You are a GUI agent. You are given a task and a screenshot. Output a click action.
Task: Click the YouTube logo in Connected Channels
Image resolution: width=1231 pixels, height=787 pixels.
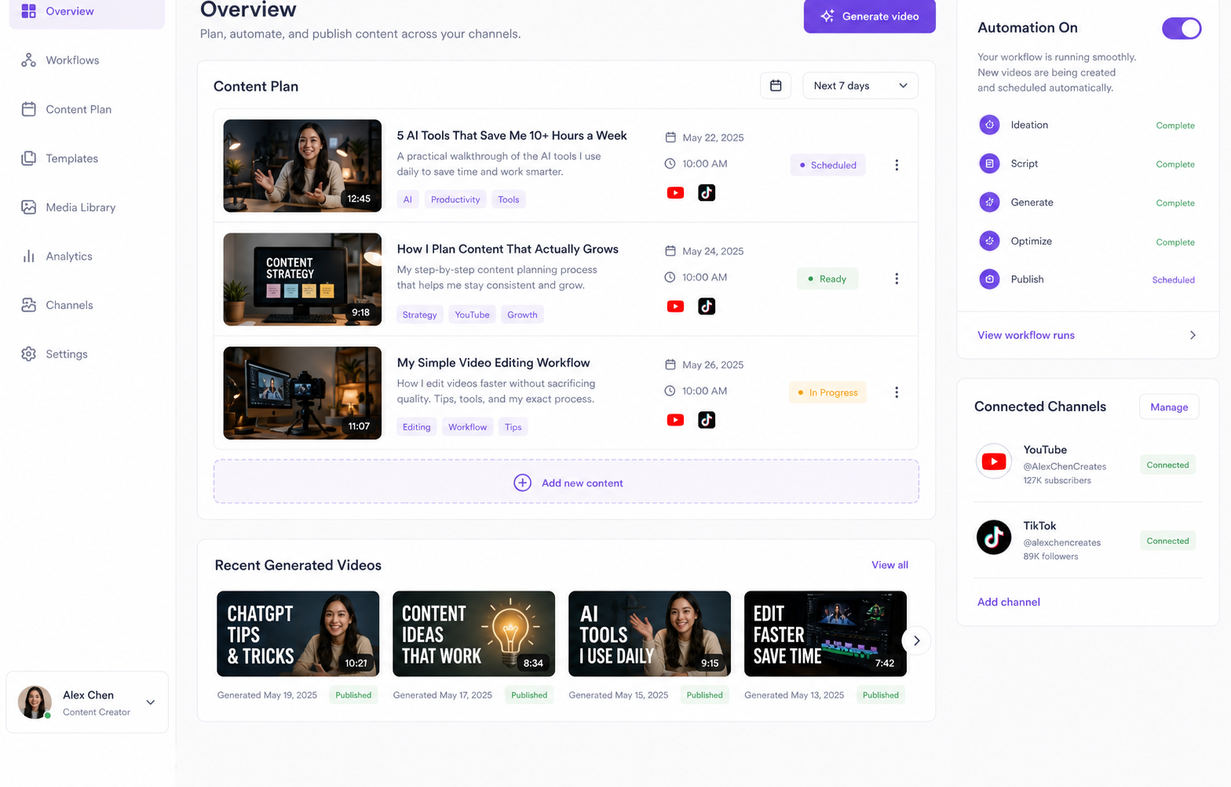[994, 461]
